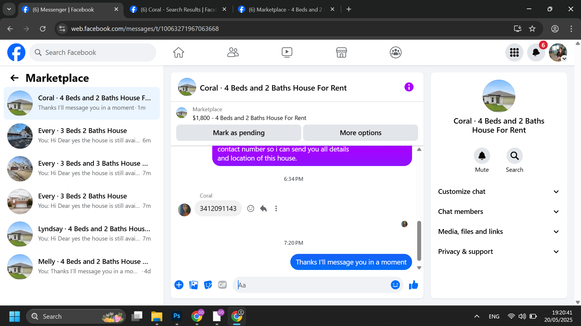Open the $1,800 listing link
The image size is (581, 326).
[x=249, y=118]
